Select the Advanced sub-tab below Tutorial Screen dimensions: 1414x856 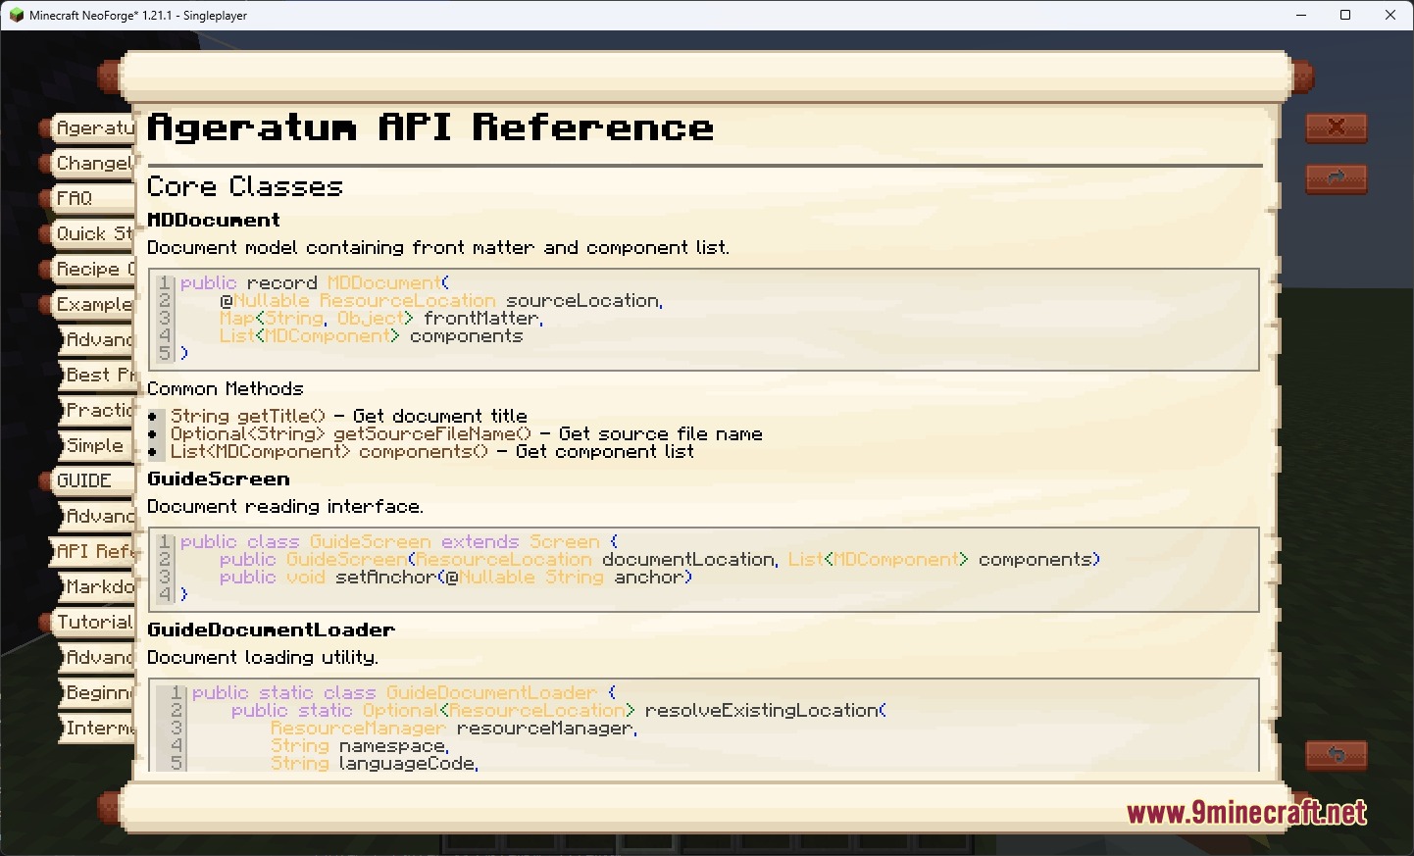pyautogui.click(x=96, y=658)
